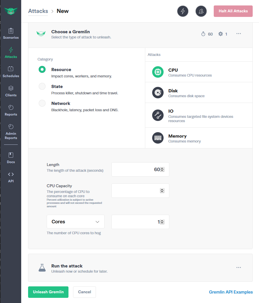Click the Network category label
This screenshot has width=259, height=303.
(61, 103)
